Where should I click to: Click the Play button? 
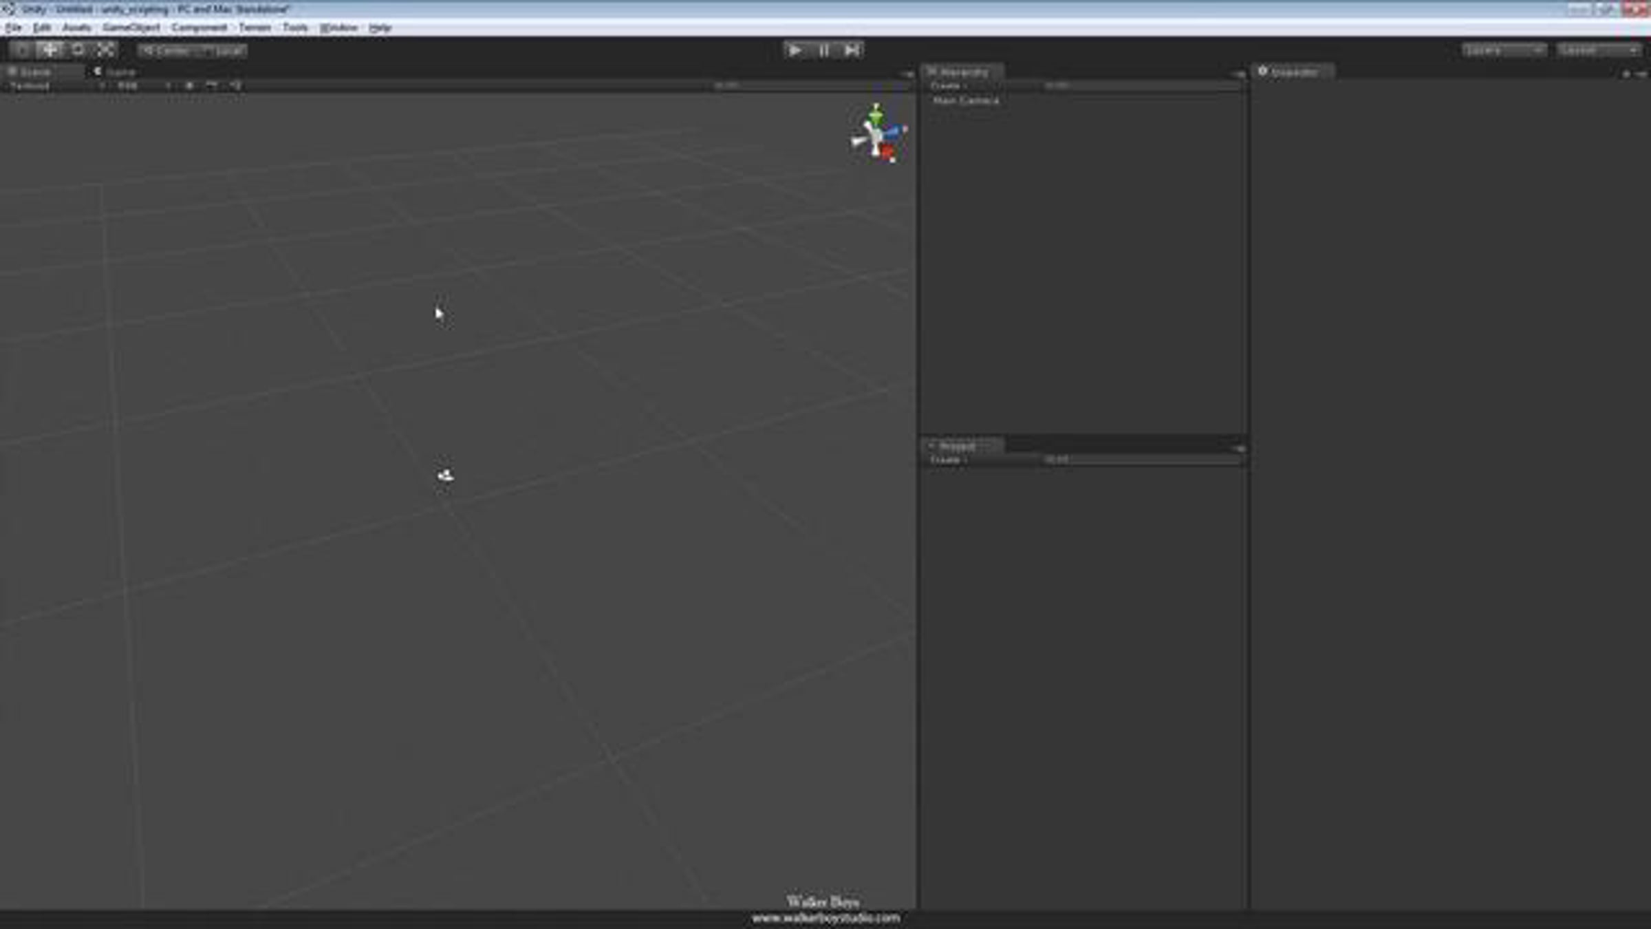coord(795,50)
